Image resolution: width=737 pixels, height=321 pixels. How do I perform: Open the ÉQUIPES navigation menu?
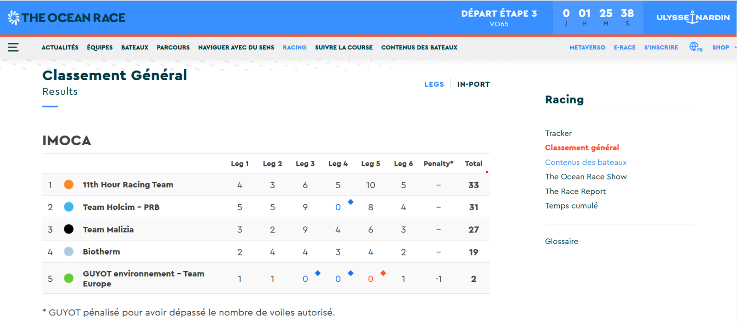[x=99, y=48]
